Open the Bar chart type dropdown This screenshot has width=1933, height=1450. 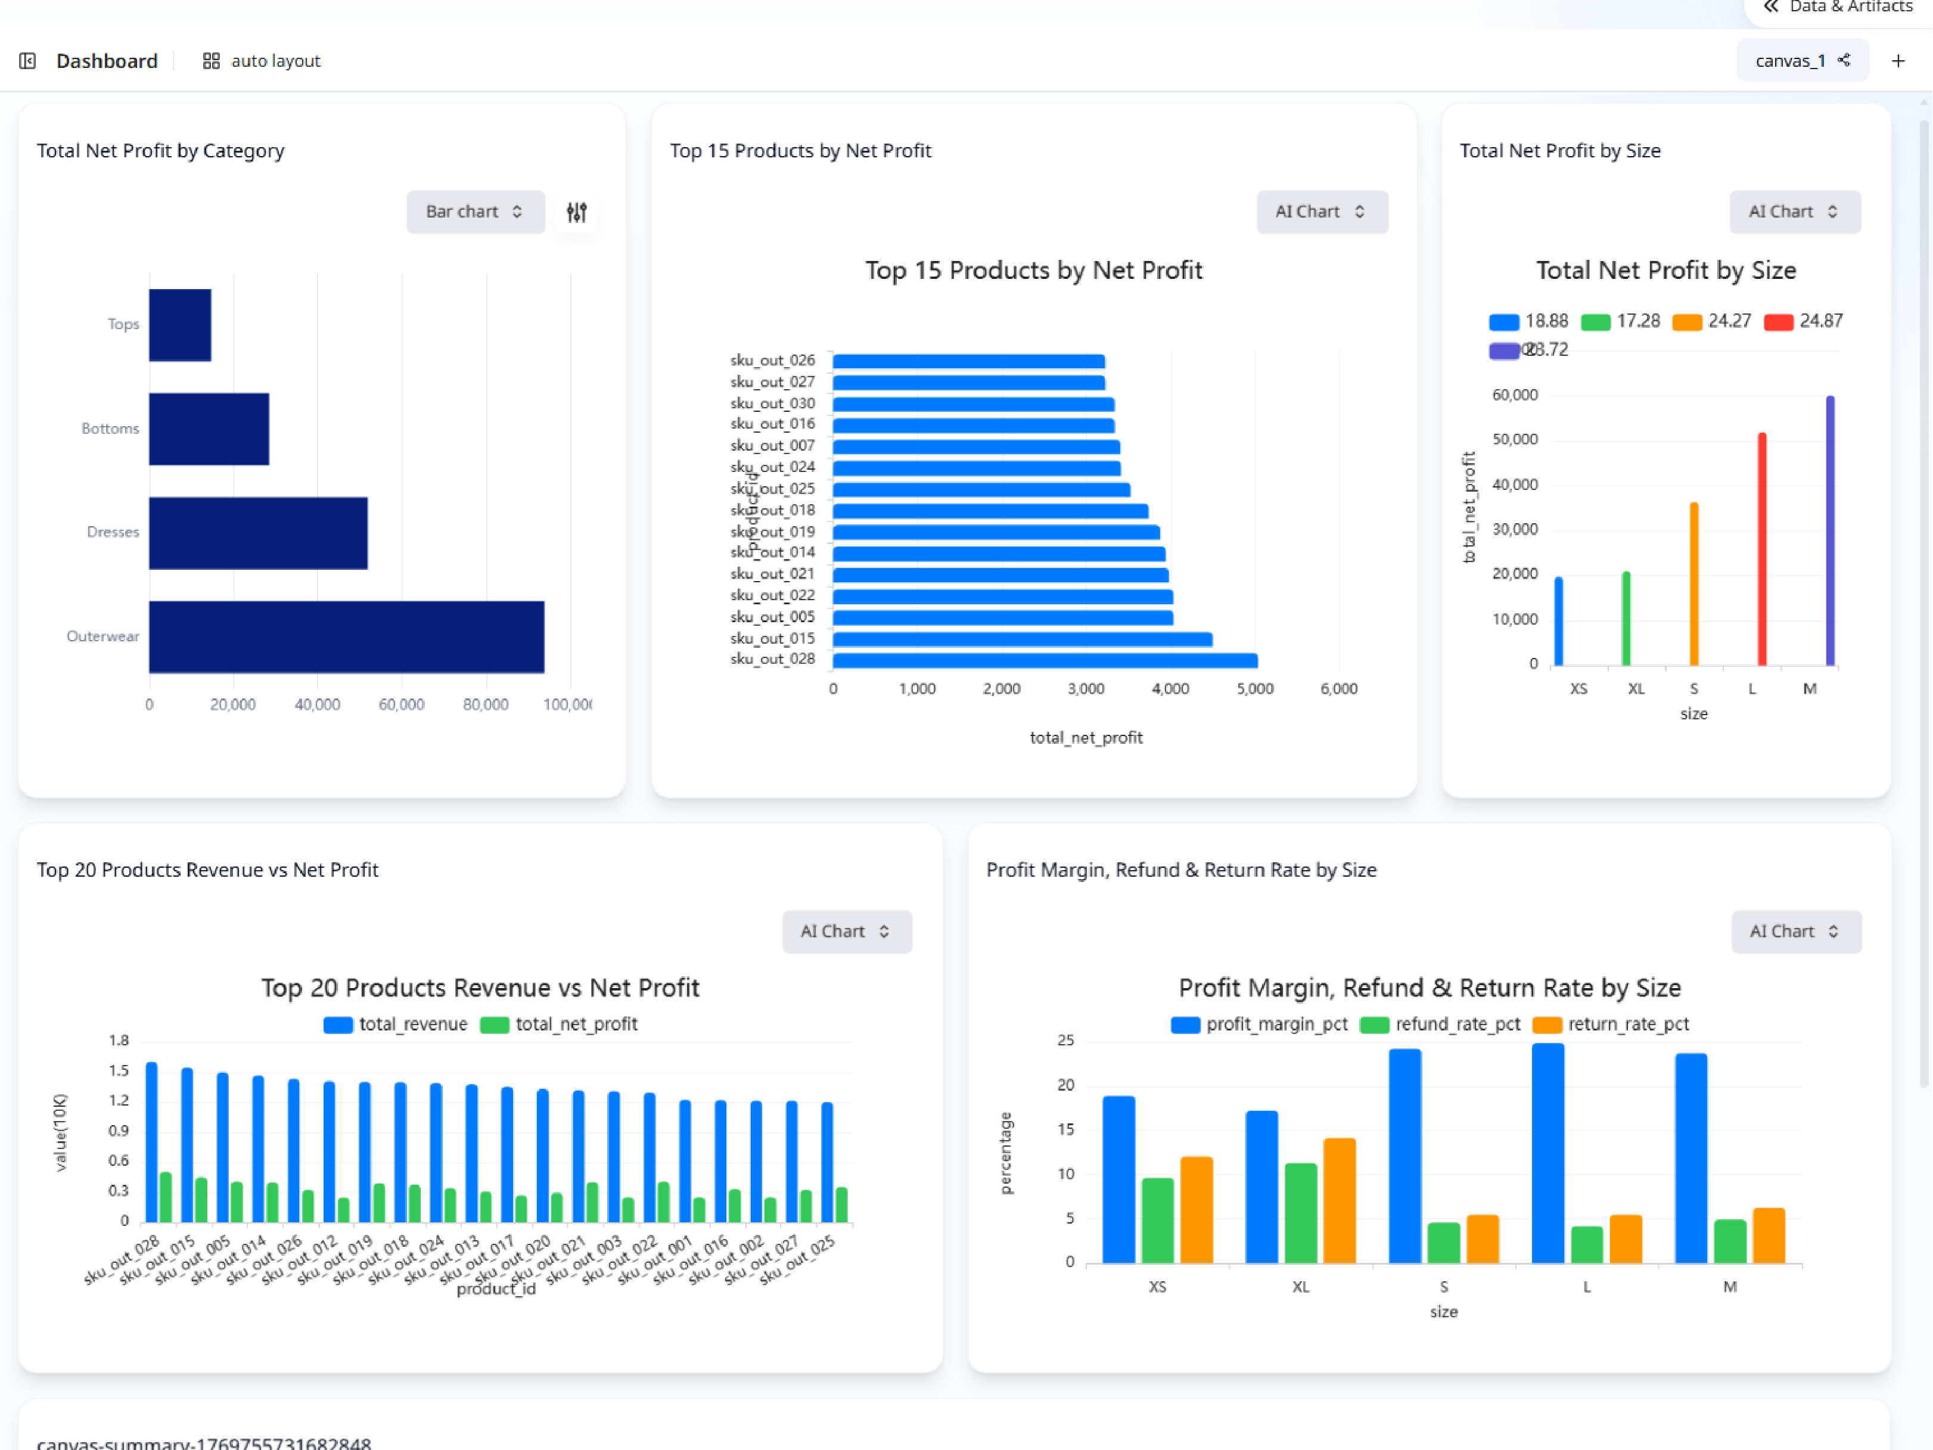[476, 212]
